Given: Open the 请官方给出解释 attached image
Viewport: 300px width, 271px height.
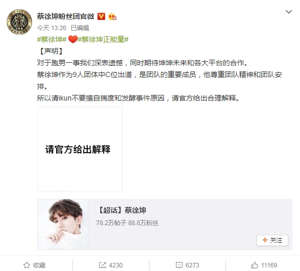Looking at the screenshot, I should coord(80,149).
